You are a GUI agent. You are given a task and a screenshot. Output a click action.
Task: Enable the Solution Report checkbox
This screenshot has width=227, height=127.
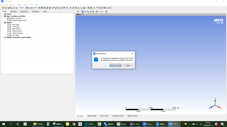tap(8, 33)
